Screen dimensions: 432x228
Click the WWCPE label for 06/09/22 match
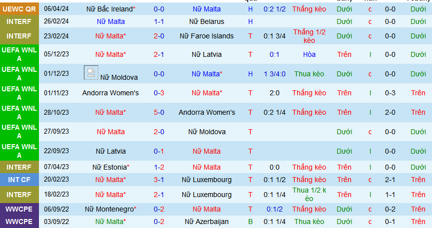click(x=19, y=209)
